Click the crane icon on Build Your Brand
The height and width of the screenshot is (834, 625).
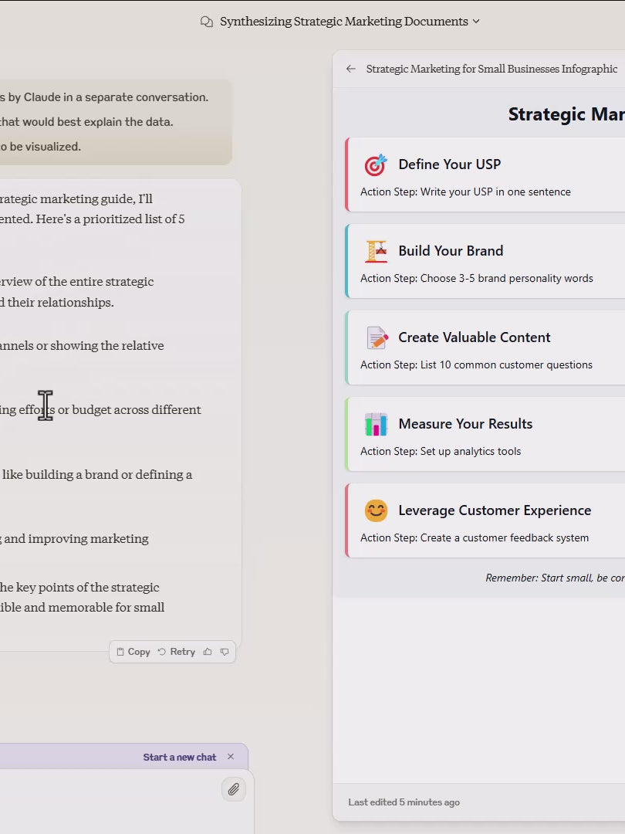tap(376, 251)
